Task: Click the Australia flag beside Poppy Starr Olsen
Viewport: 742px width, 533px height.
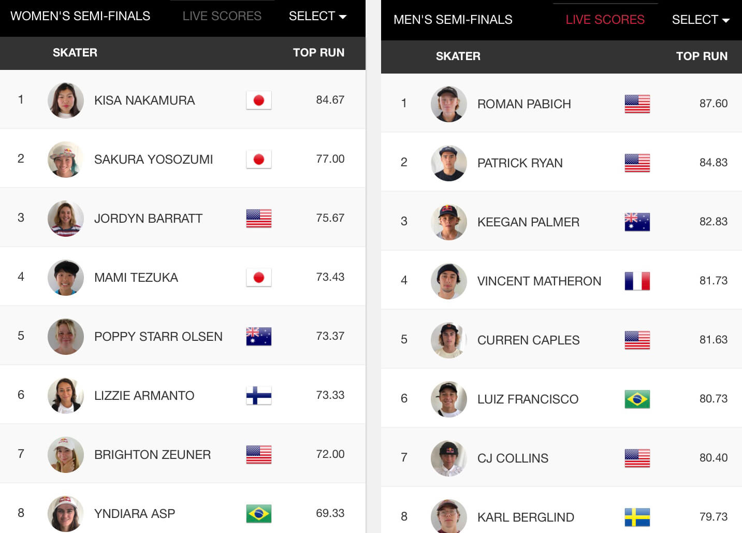Action: click(x=259, y=337)
